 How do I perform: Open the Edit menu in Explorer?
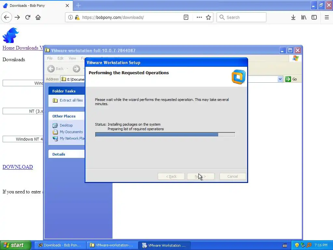click(60, 58)
